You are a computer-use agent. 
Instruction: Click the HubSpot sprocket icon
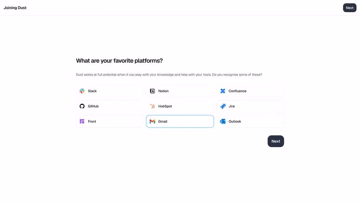(152, 106)
